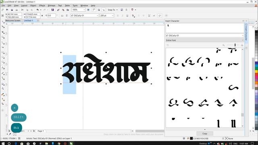
Task: Switch to the Welcome Screen tab
Action: click(x=13, y=21)
